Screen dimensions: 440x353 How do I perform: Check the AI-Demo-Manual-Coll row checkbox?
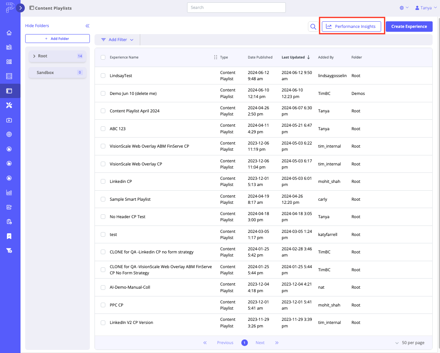[x=103, y=287]
